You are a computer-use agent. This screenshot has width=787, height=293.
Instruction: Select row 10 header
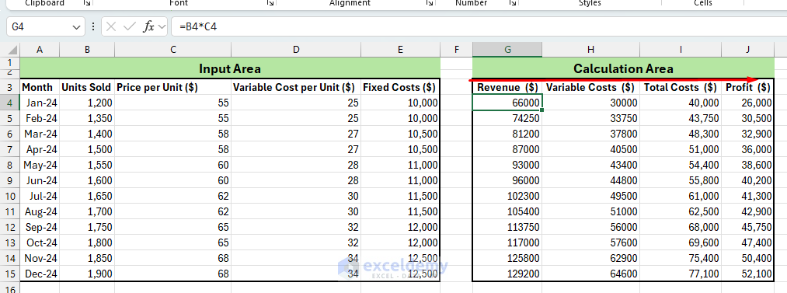[x=10, y=196]
